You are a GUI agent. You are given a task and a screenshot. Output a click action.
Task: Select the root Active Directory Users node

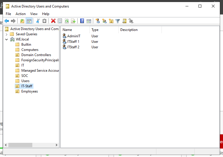pos(34,29)
